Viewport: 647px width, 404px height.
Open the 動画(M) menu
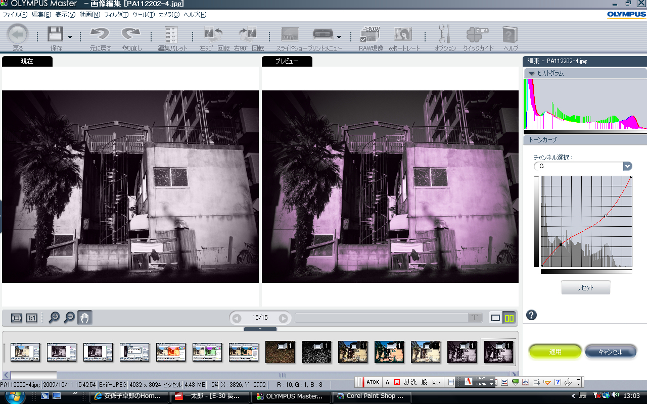pos(89,15)
